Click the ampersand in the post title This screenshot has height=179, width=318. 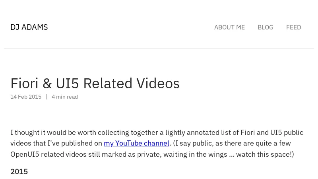[x=47, y=84]
